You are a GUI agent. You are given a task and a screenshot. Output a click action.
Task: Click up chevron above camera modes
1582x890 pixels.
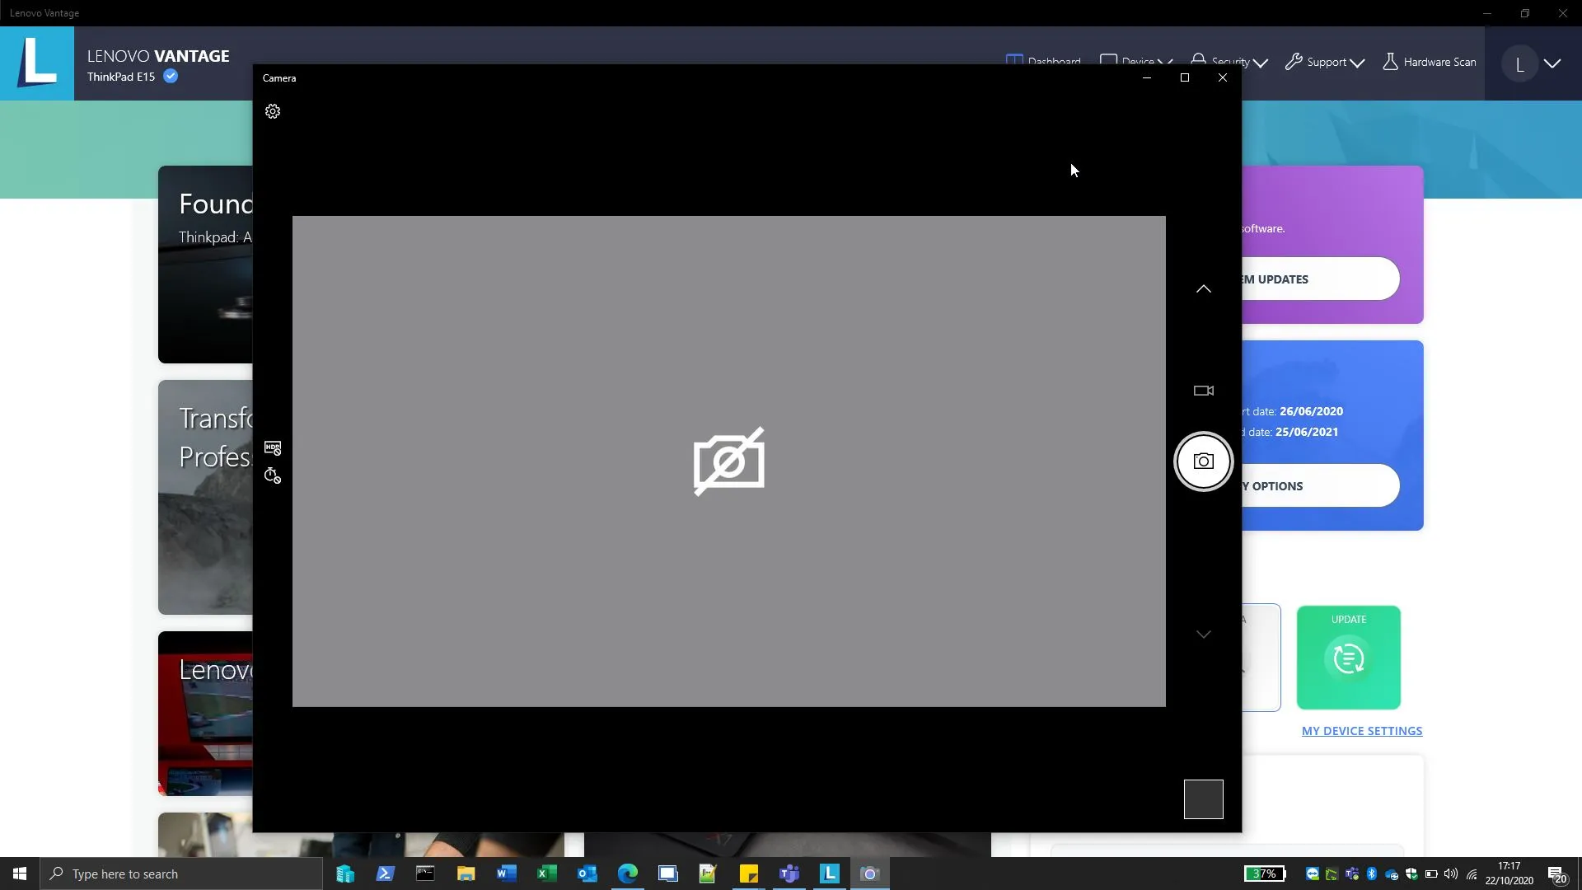[1203, 288]
